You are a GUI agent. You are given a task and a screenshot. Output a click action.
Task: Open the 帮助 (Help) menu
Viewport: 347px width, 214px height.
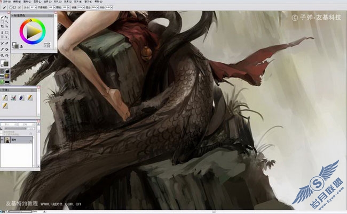(x=98, y=2)
